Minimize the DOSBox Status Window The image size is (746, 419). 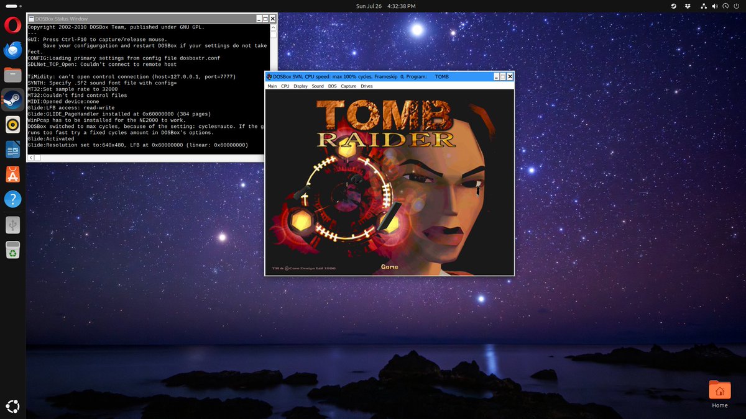(x=258, y=19)
